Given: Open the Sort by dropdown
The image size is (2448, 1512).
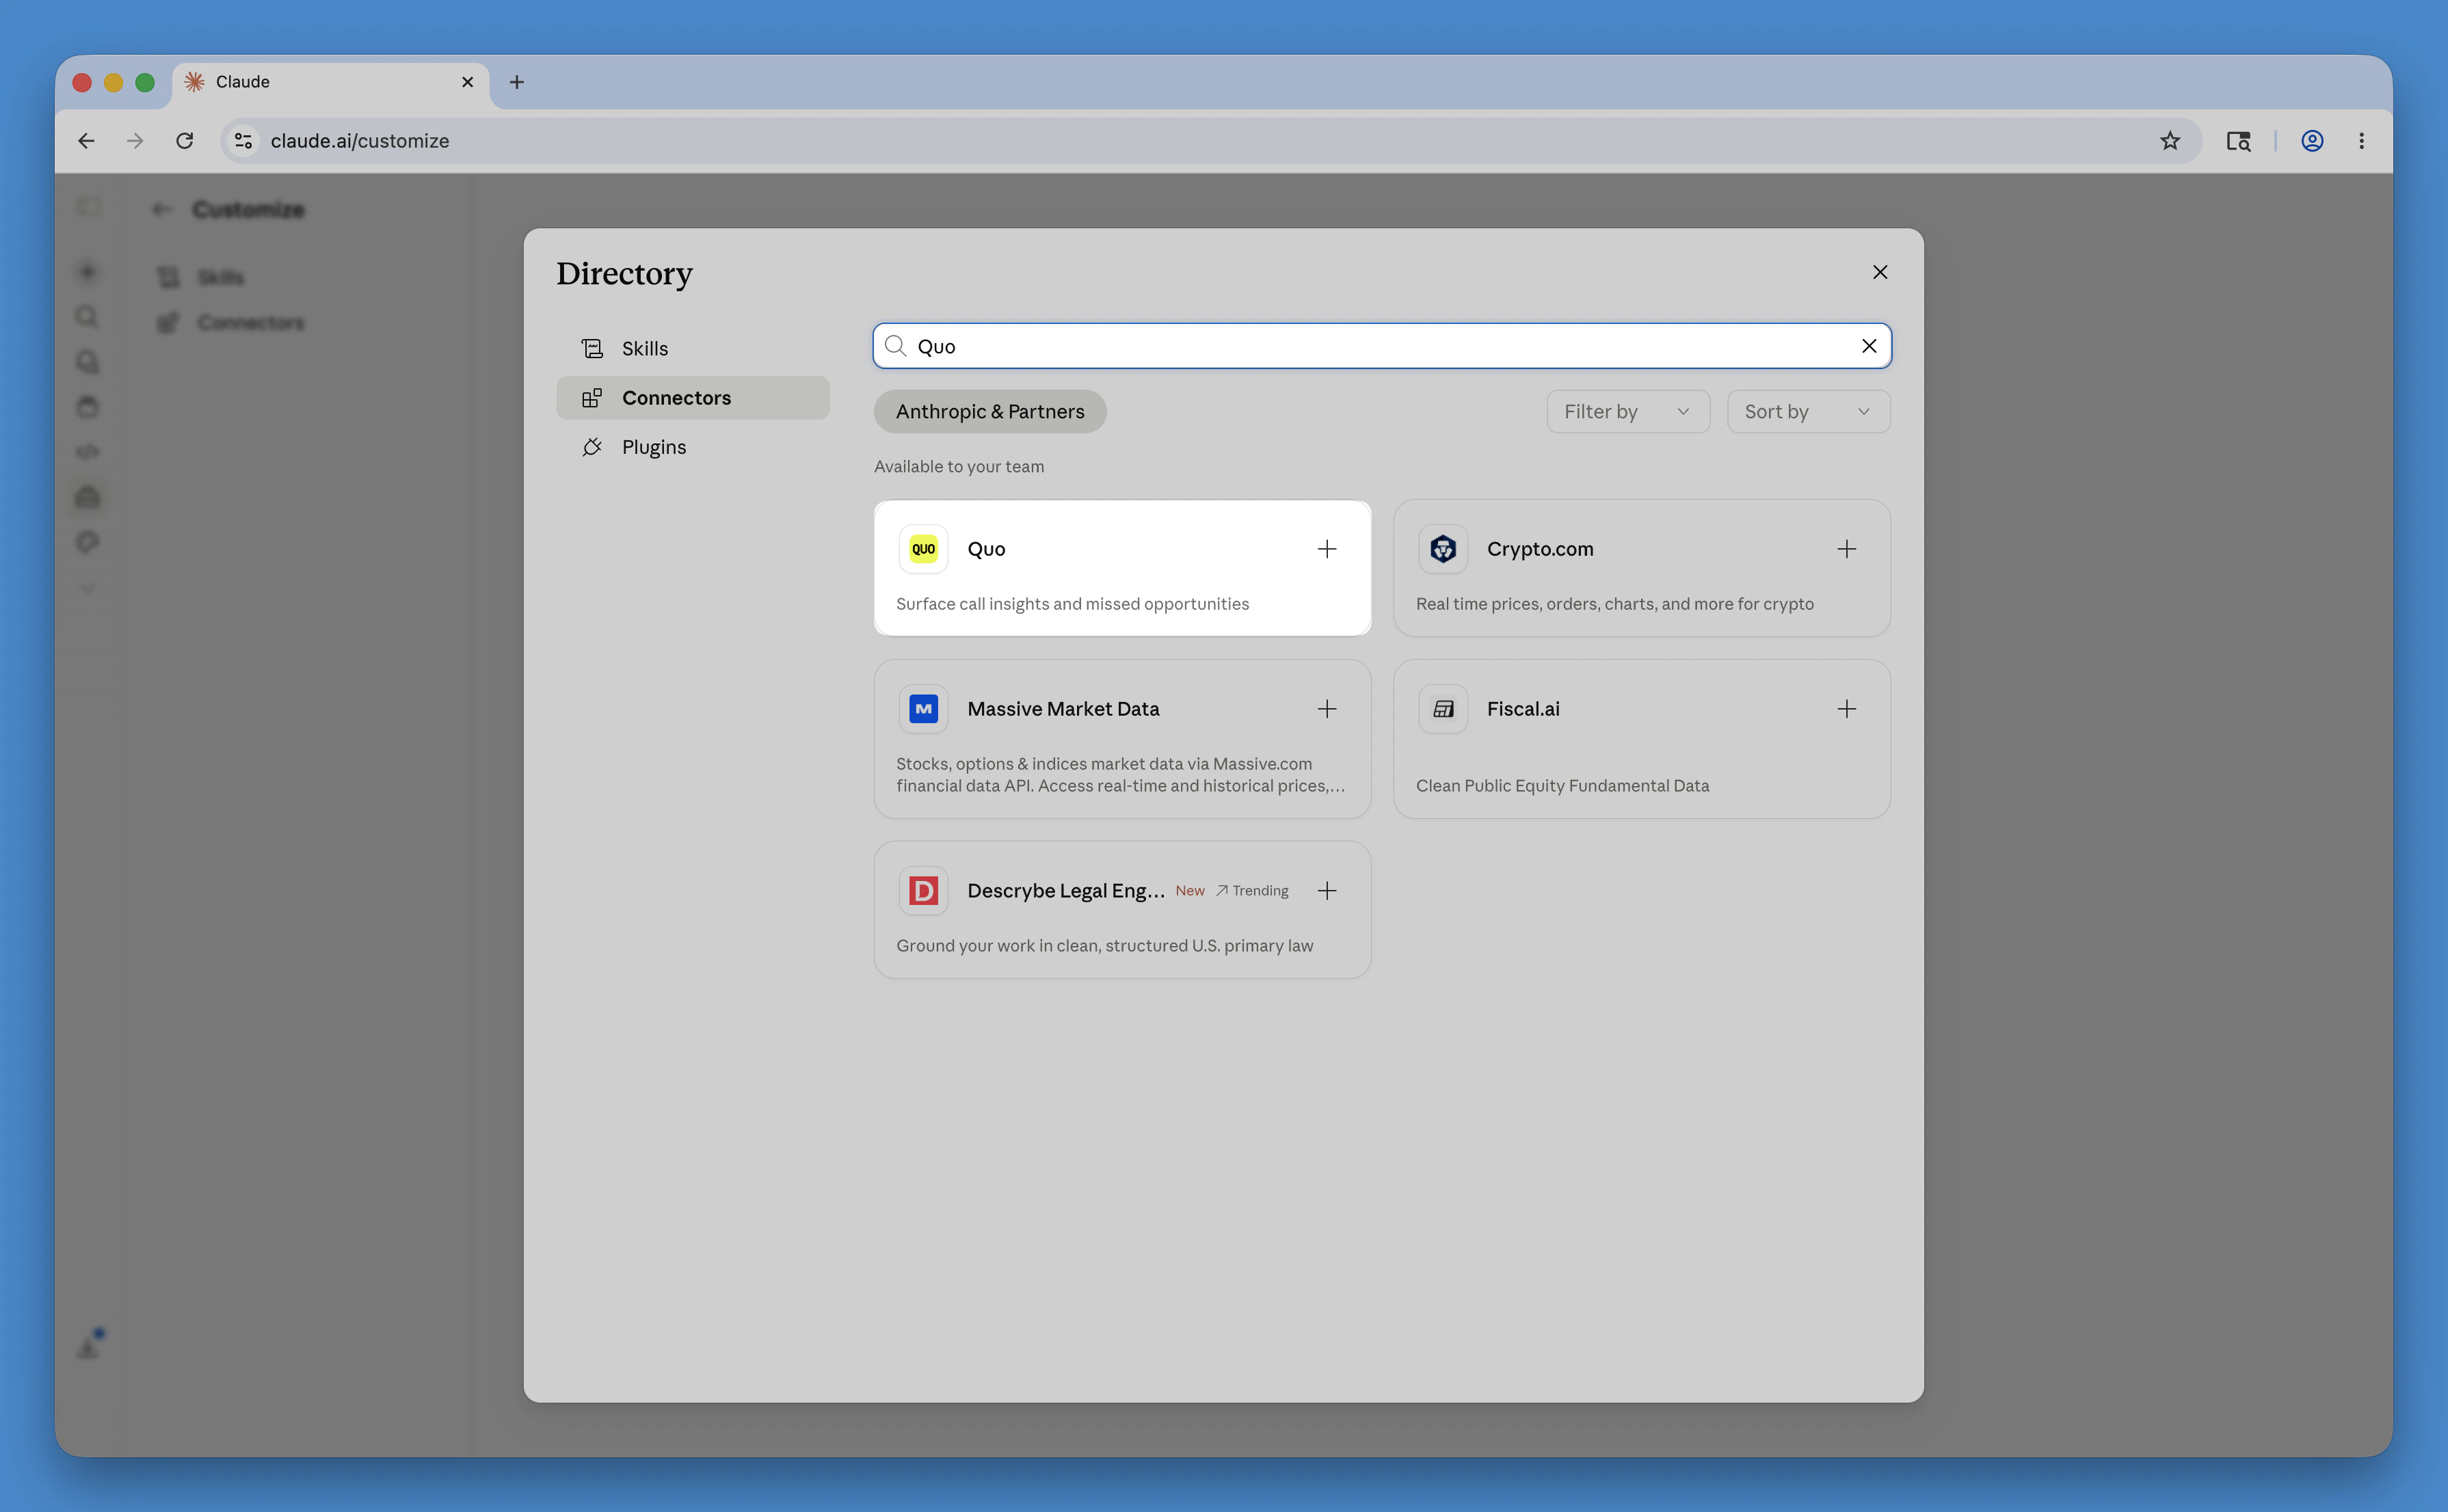Looking at the screenshot, I should [x=1808, y=412].
